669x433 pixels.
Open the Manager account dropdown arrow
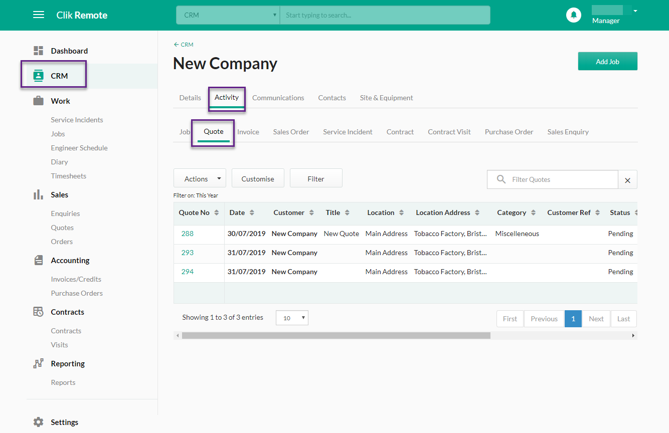635,11
